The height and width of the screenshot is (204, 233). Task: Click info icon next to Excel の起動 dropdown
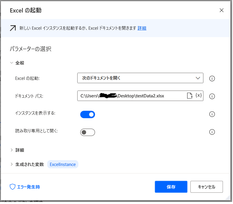click(x=212, y=78)
